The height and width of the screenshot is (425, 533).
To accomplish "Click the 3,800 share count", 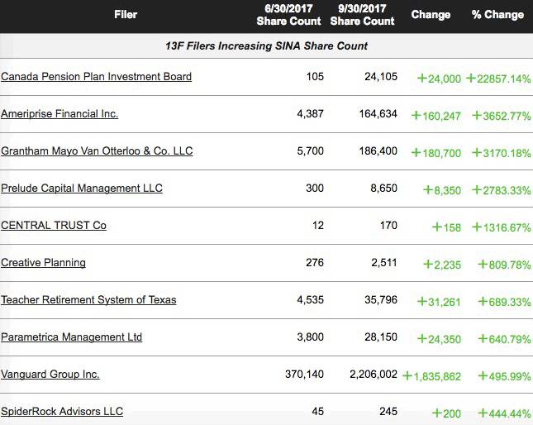I will 311,337.
